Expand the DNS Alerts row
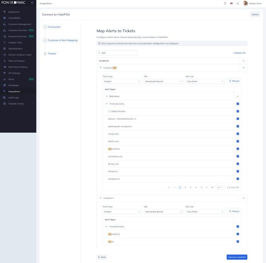Screen dimensions: 266x263 coord(106,97)
